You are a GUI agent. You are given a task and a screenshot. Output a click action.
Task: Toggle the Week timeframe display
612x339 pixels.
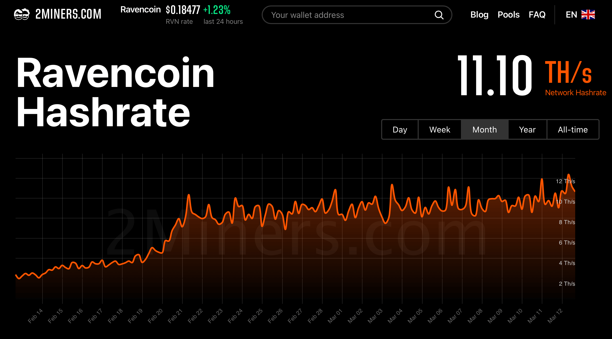tap(439, 129)
